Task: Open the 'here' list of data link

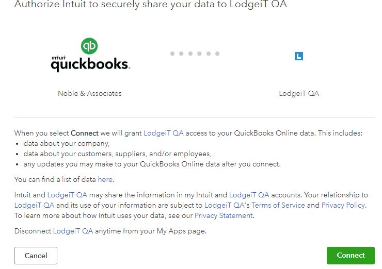Action: click(105, 179)
